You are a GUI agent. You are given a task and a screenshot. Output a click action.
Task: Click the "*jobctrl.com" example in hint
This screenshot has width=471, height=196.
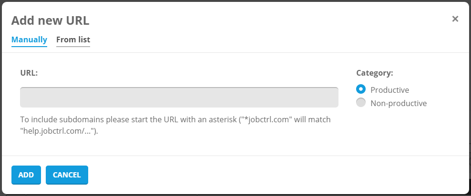point(268,119)
